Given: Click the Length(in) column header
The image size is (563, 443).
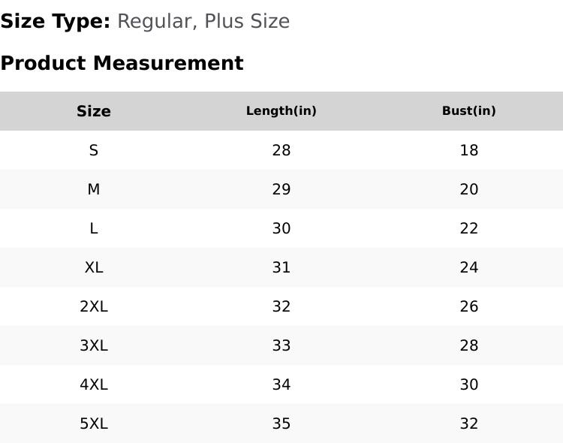Looking at the screenshot, I should (x=281, y=111).
